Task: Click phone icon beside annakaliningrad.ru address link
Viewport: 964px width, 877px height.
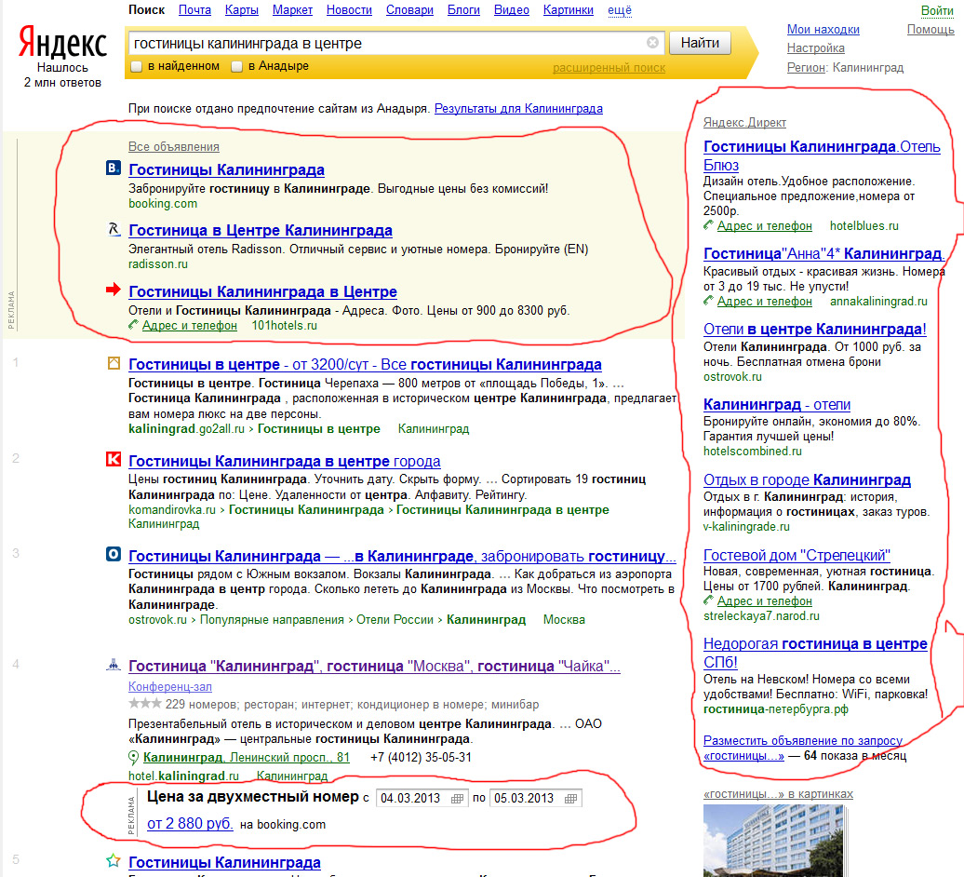Action: pos(708,301)
